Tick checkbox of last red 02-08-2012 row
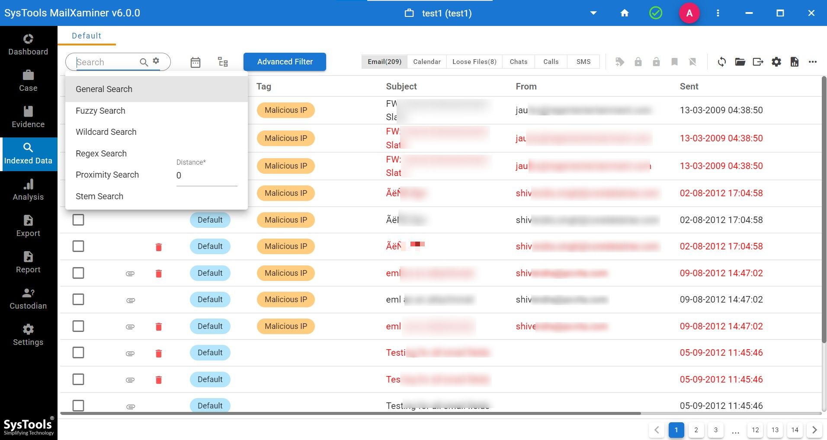 pyautogui.click(x=78, y=246)
